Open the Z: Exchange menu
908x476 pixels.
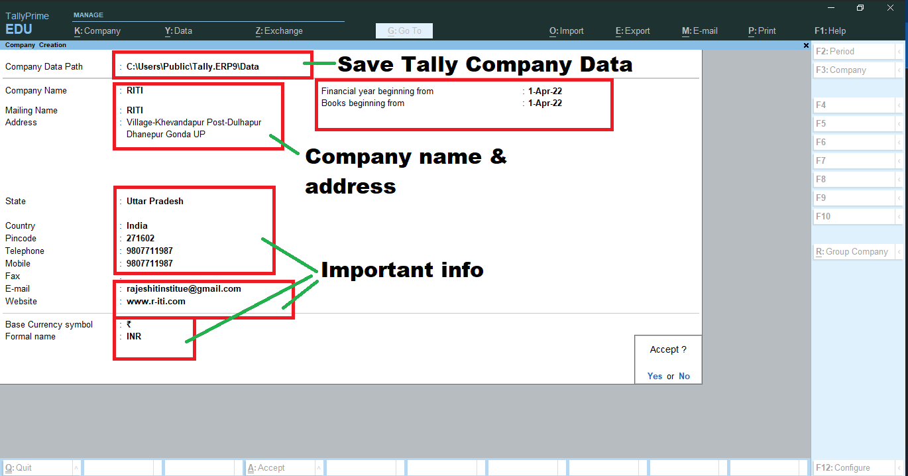tap(278, 30)
